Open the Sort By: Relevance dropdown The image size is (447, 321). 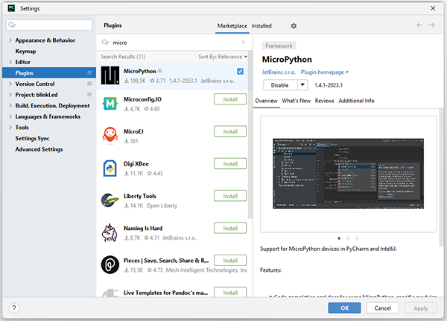click(223, 57)
